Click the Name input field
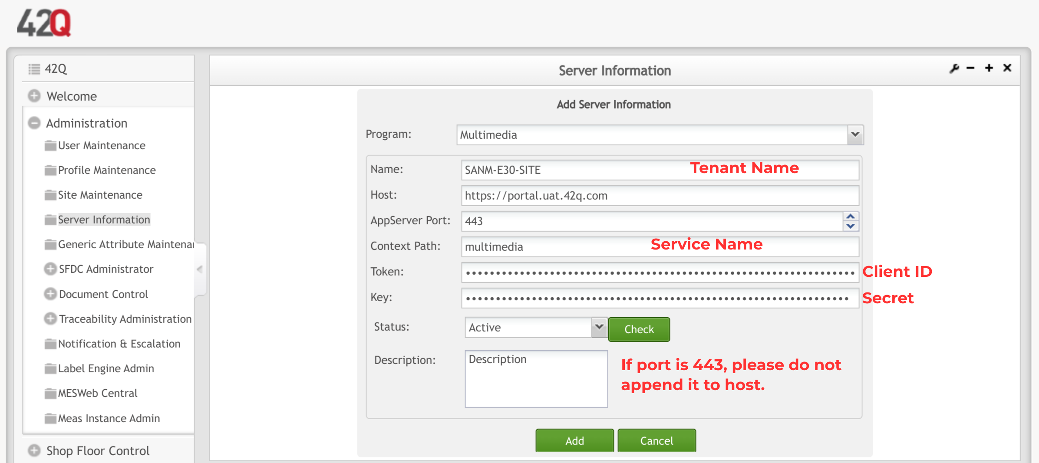Screen dimensions: 1039x463 click(660, 170)
